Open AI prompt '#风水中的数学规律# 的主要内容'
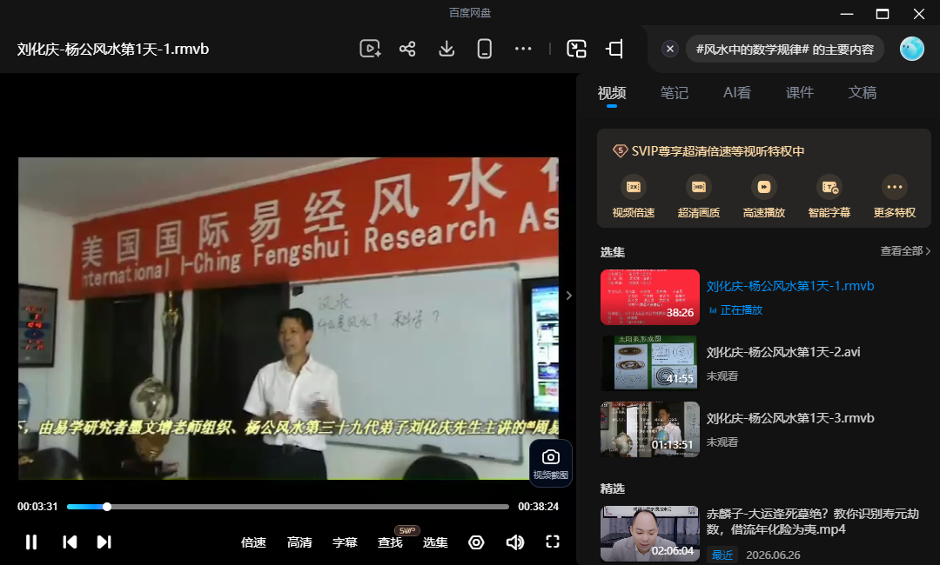This screenshot has height=565, width=940. 785,49
